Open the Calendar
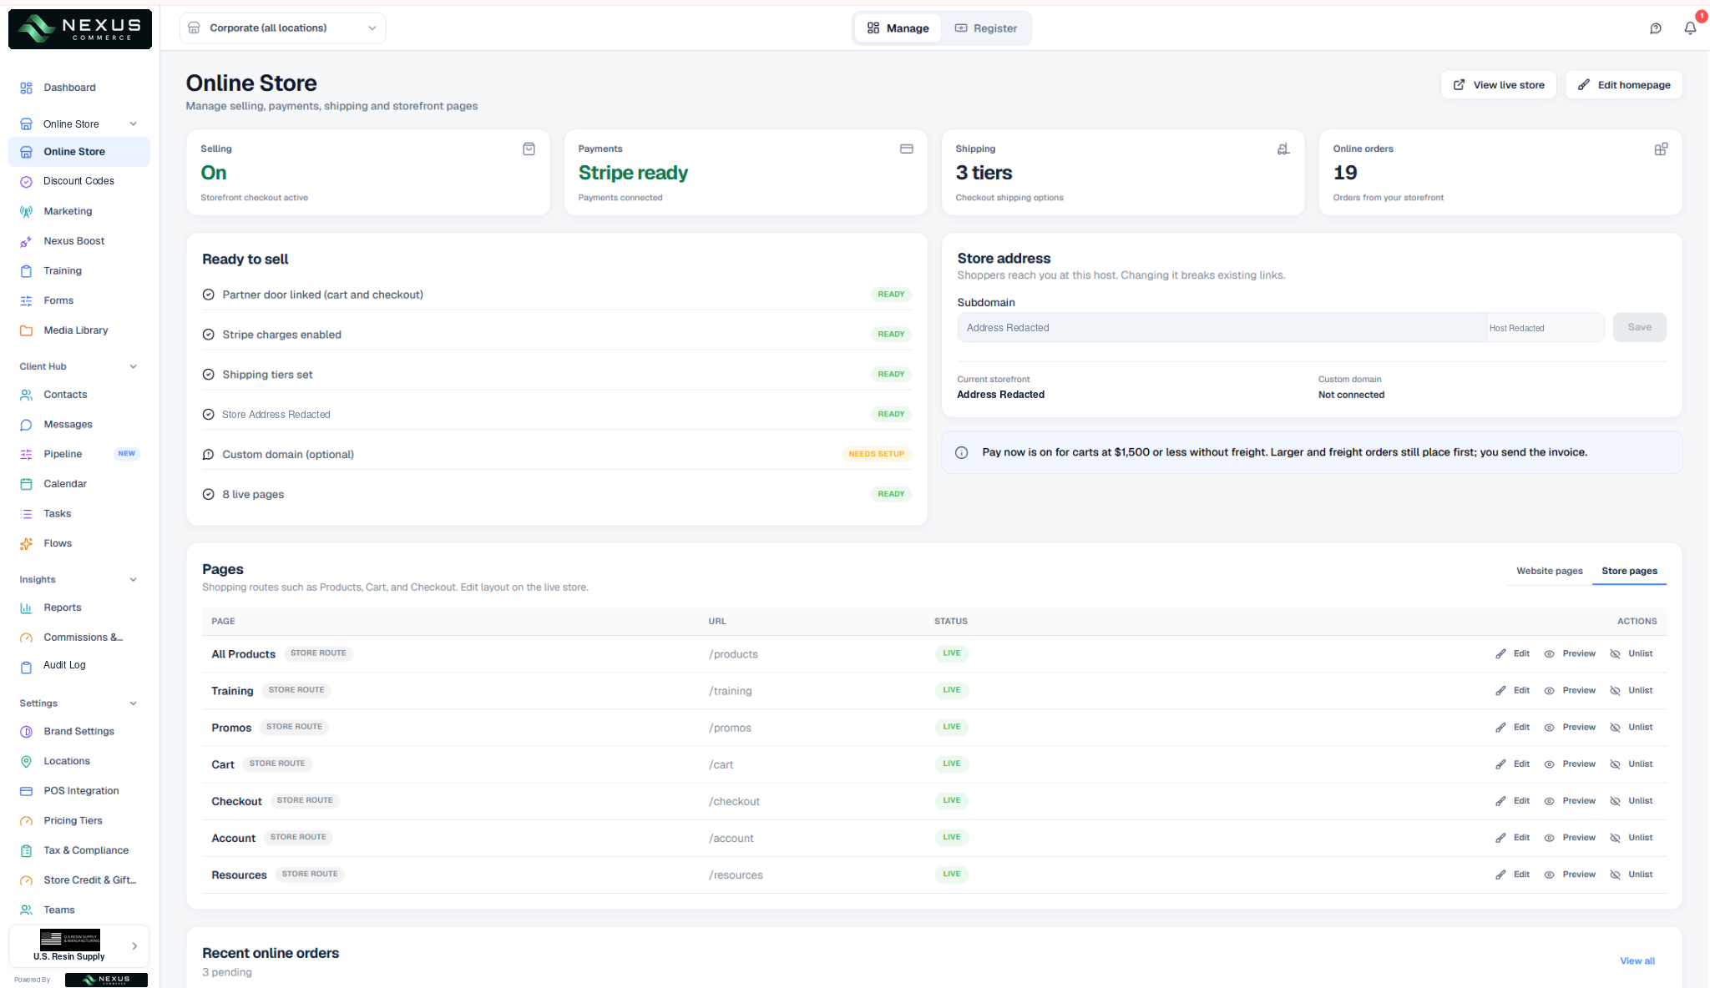Viewport: 1710px width, 988px height. click(65, 484)
